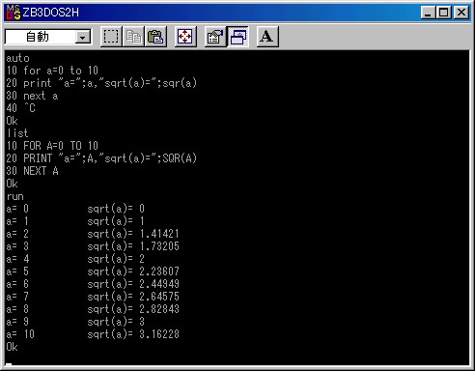Click the Copy toolbar icon

tap(133, 37)
